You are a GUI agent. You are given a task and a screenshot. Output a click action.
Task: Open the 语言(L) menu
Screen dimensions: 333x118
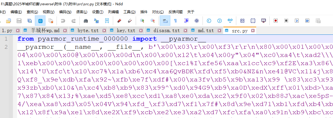pyautogui.click(x=81, y=12)
